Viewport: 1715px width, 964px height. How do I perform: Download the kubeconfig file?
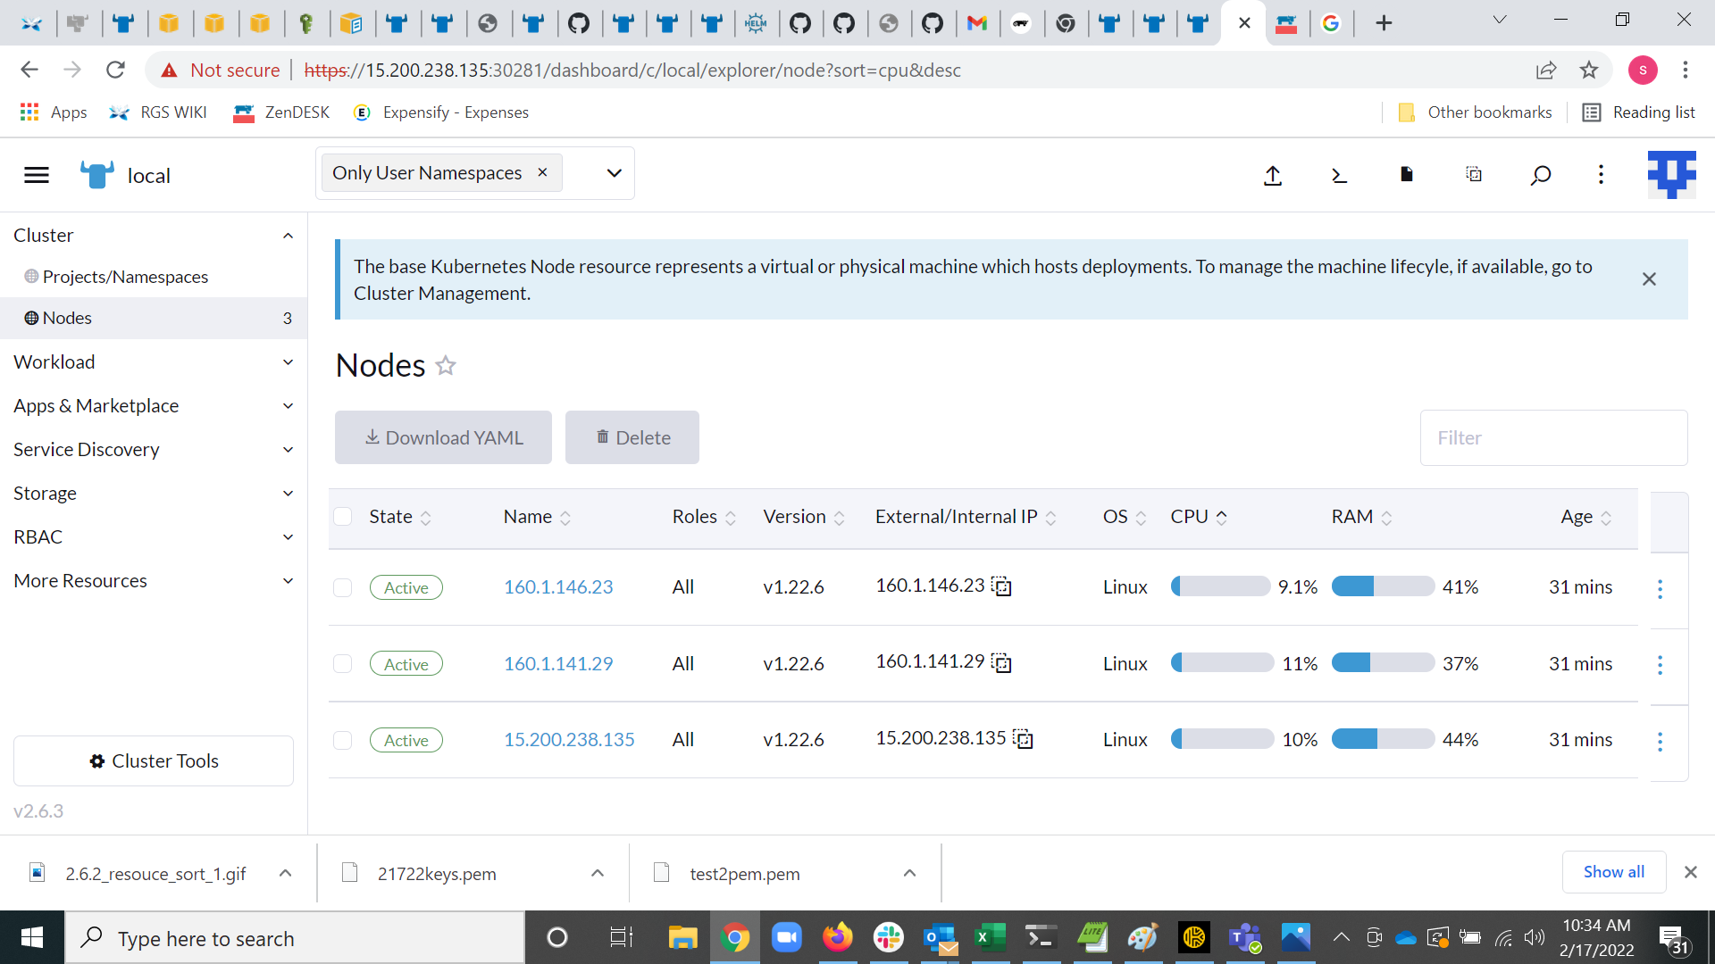pyautogui.click(x=1406, y=175)
